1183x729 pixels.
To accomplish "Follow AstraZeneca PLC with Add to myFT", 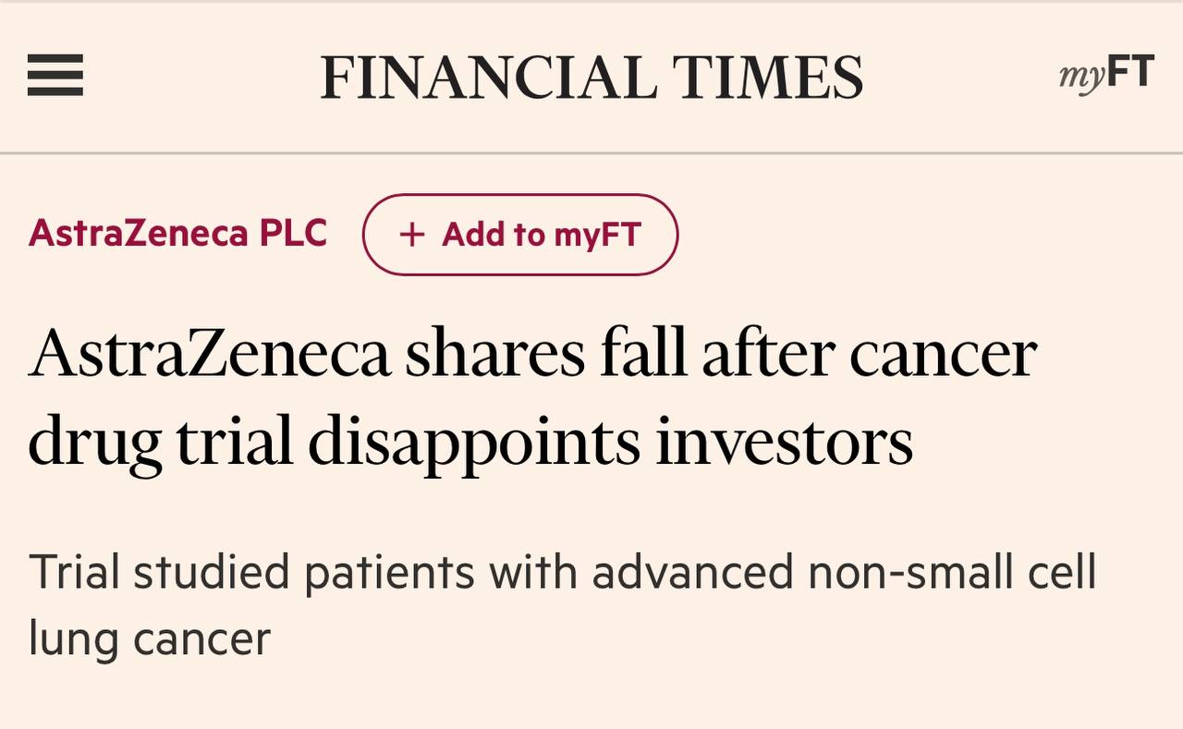I will point(520,235).
